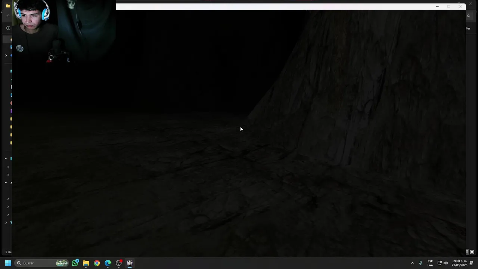Switch File Explorer to details view
478x269 pixels.
(x=467, y=252)
